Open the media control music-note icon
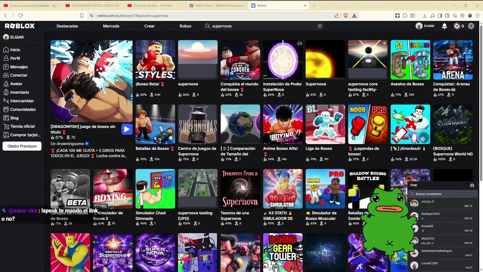The height and width of the screenshot is (272, 483). [x=432, y=15]
